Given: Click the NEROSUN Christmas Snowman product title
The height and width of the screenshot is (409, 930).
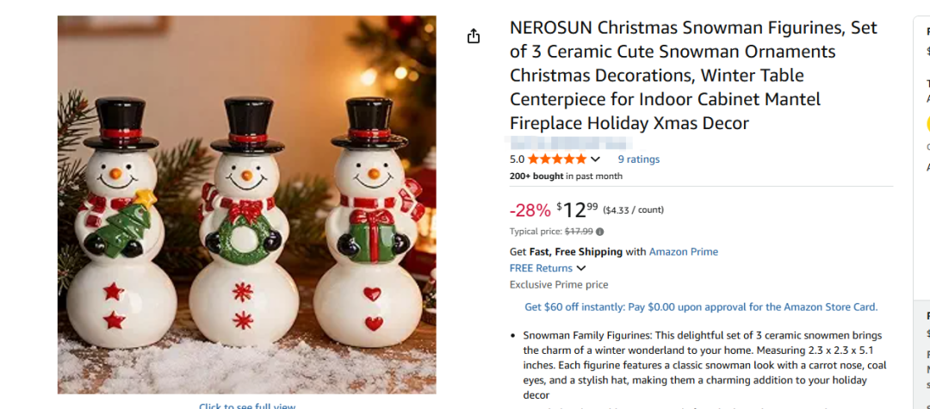Looking at the screenshot, I should [693, 75].
